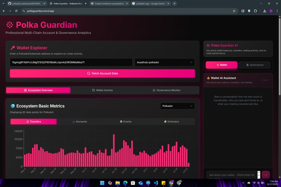The width and height of the screenshot is (281, 187).
Task: Switch to the Accounts metrics tab
Action: point(79,122)
